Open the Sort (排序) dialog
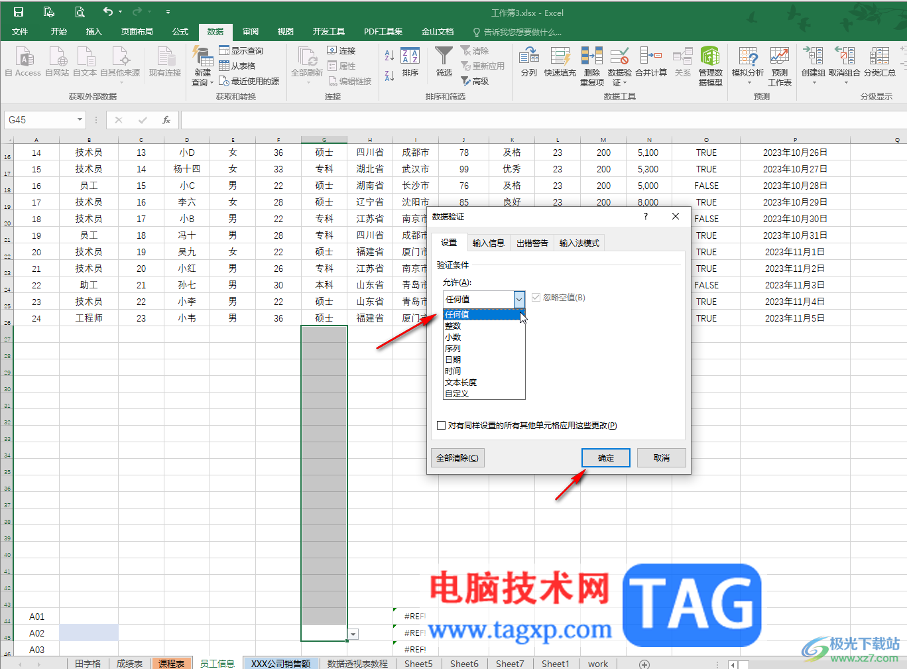 (410, 62)
